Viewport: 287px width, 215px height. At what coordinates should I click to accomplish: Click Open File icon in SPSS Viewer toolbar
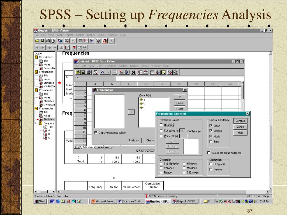click(x=37, y=41)
